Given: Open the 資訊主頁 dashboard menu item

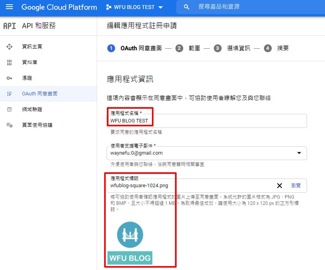Looking at the screenshot, I should (48, 47).
